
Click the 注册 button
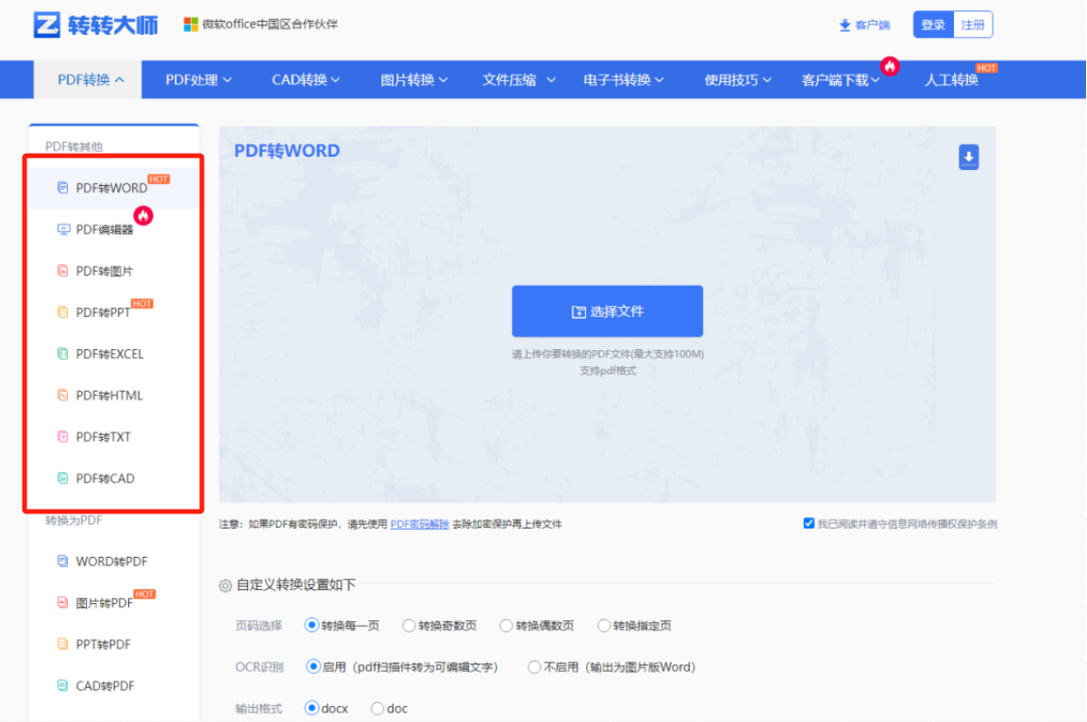pyautogui.click(x=973, y=25)
